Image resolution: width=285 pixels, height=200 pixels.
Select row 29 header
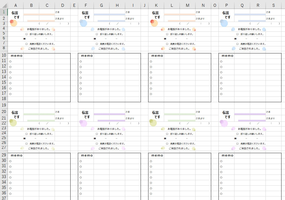4,155
